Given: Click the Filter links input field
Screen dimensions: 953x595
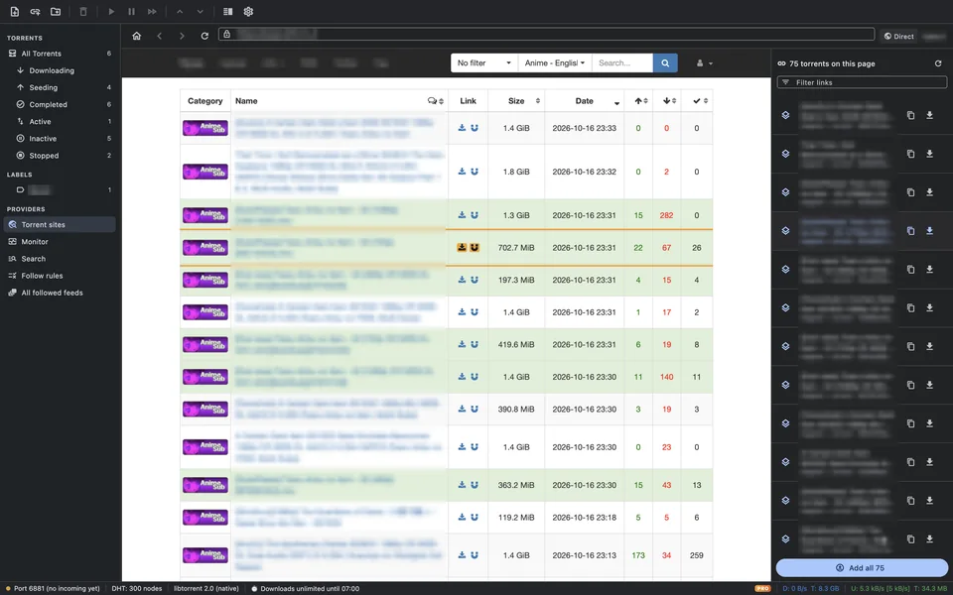Looking at the screenshot, I should 862,82.
